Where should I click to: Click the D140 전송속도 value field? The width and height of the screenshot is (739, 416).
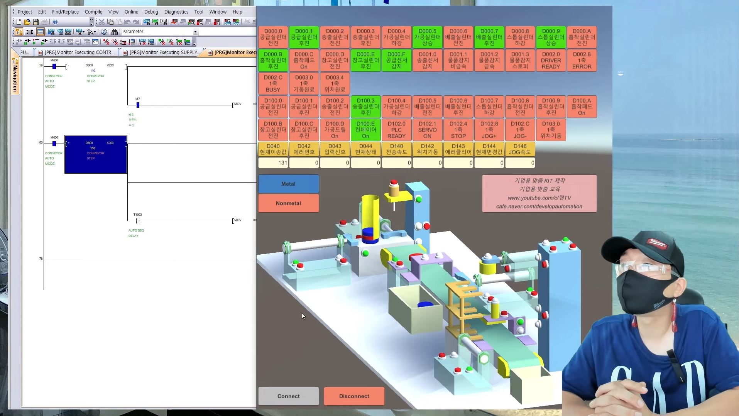pos(396,163)
